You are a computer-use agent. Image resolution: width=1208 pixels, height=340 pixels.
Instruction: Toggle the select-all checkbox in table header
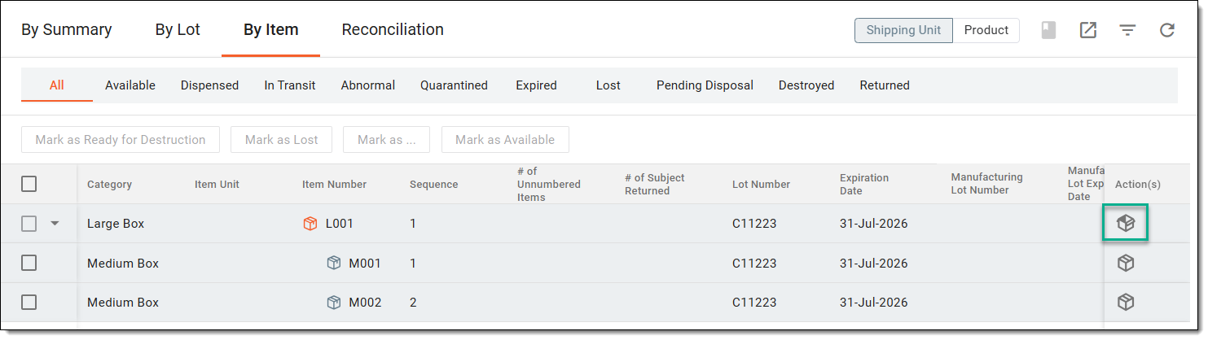click(29, 184)
